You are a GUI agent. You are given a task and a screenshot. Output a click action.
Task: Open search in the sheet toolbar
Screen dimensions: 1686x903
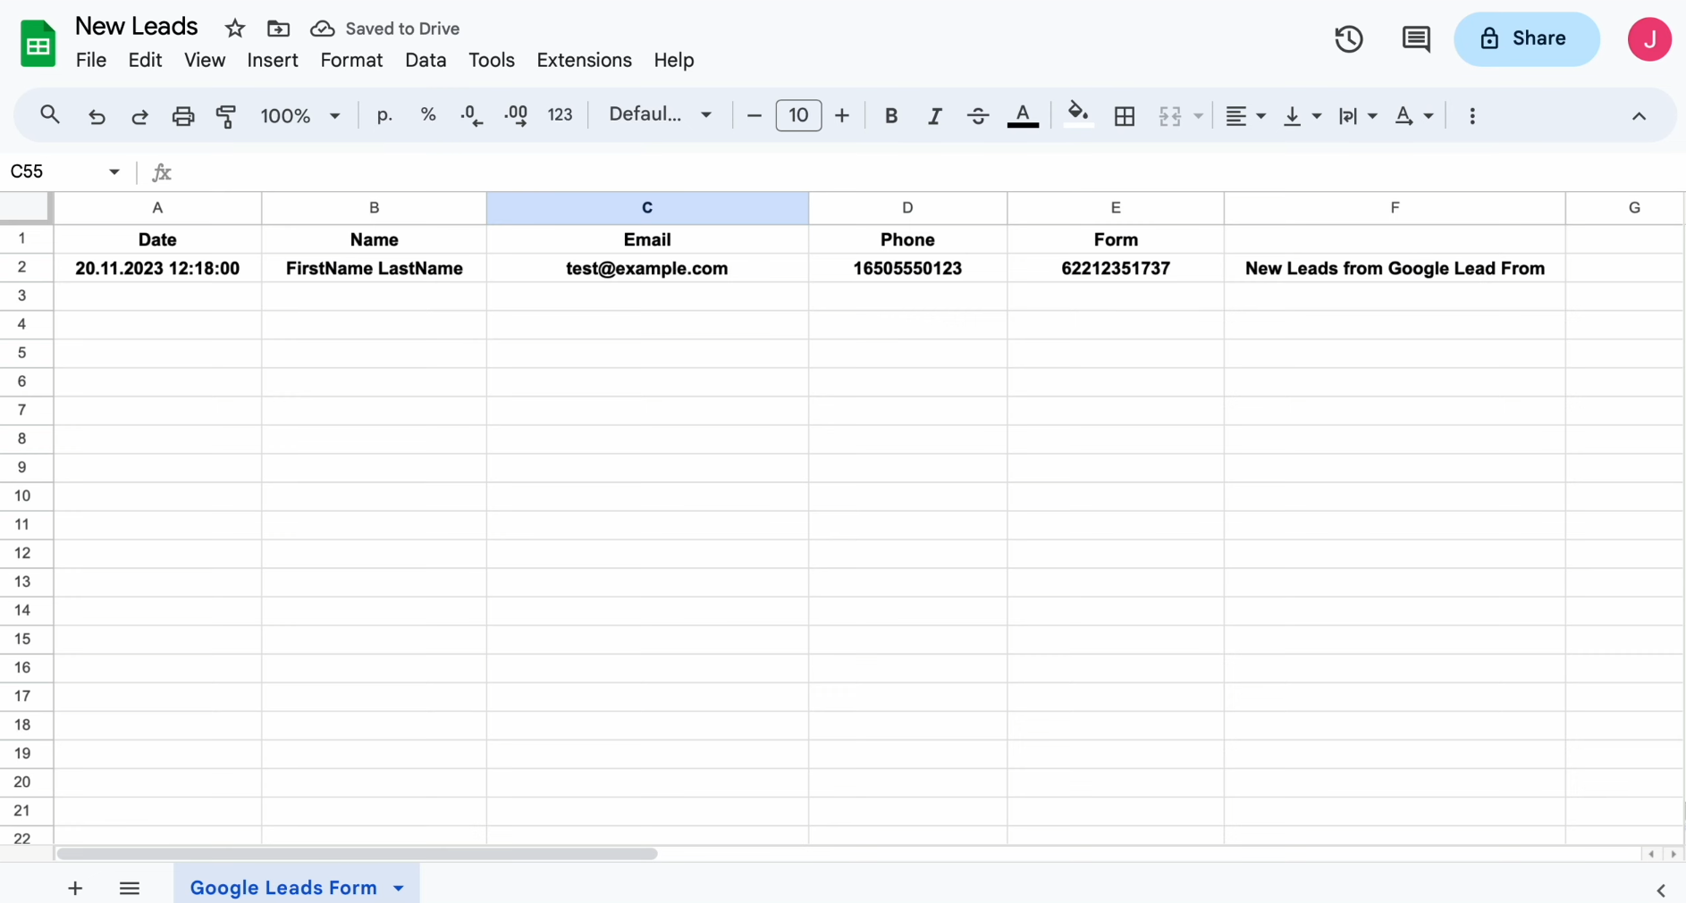click(x=49, y=115)
